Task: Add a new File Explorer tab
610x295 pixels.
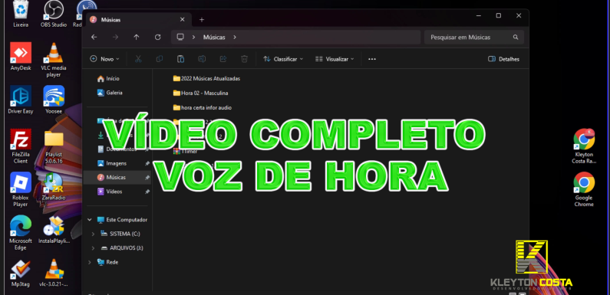Action: 202,20
